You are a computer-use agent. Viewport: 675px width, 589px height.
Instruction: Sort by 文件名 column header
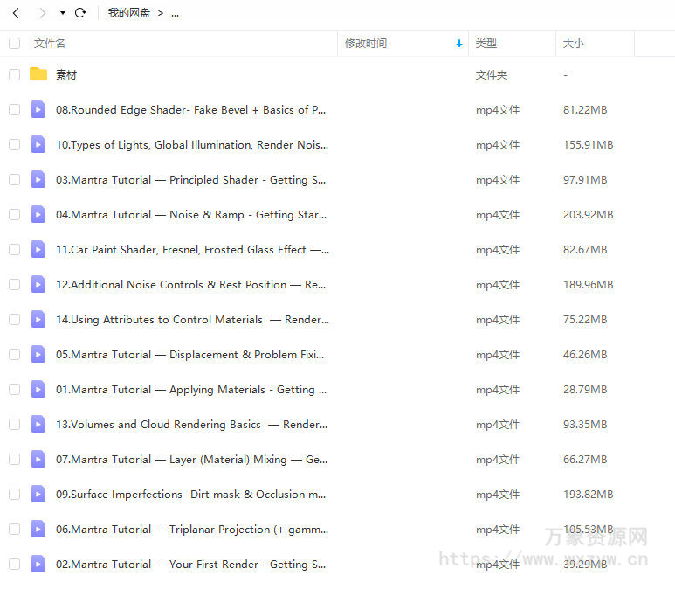[50, 43]
